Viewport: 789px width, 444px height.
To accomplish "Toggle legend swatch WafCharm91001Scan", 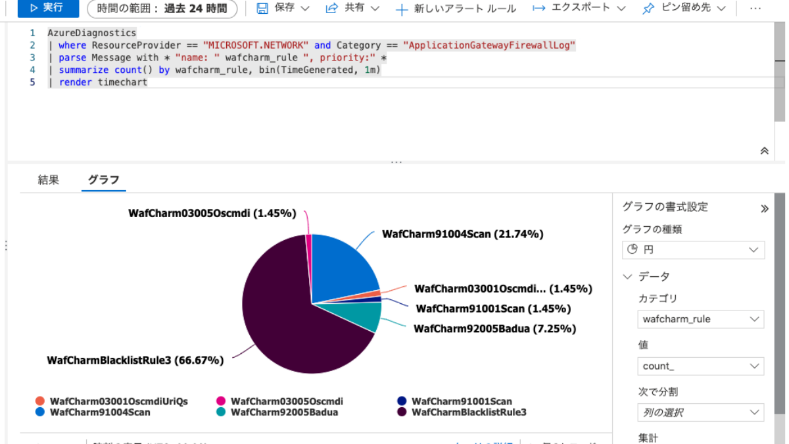I will (x=402, y=401).
